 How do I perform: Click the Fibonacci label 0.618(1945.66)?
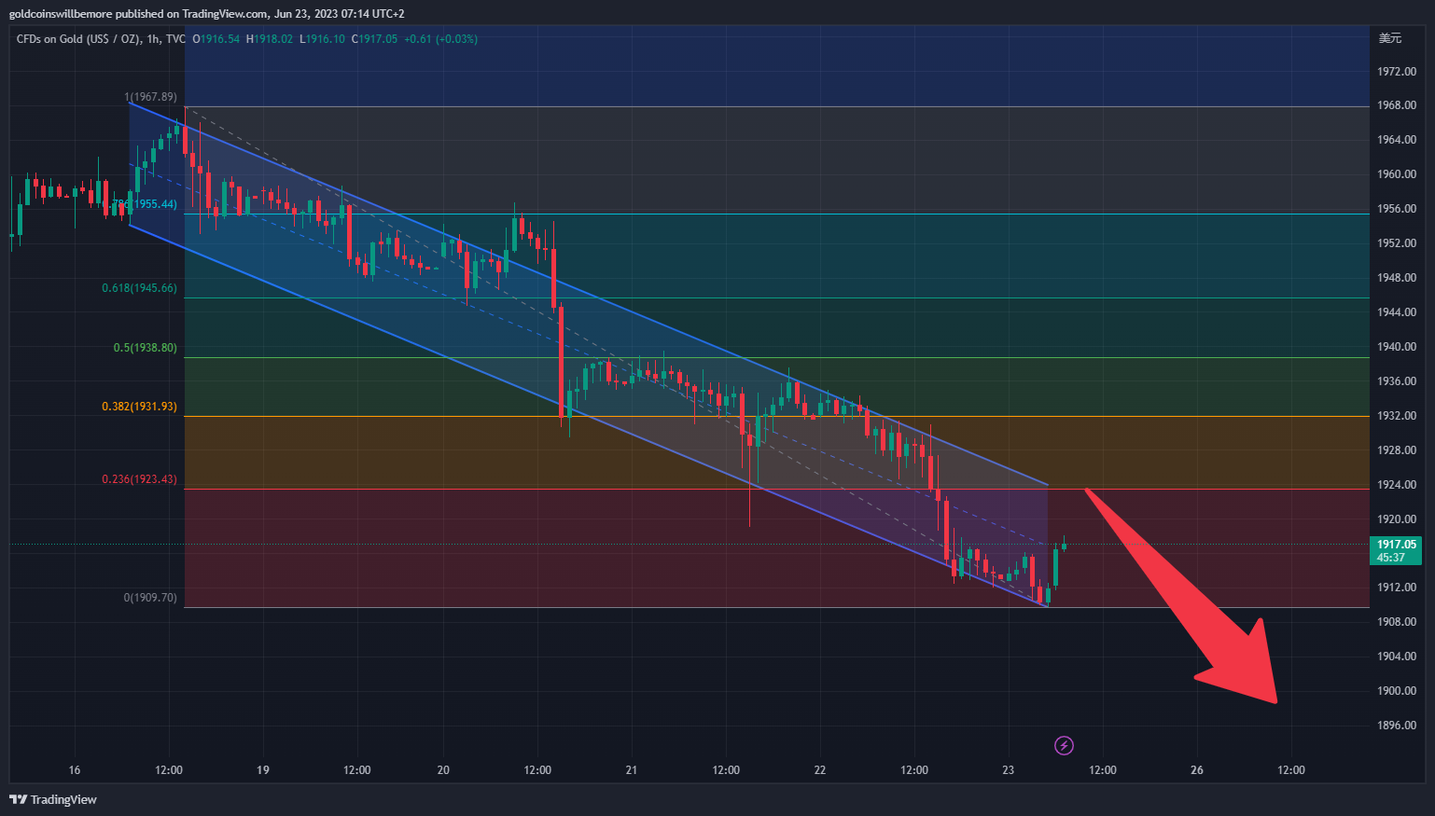point(139,288)
